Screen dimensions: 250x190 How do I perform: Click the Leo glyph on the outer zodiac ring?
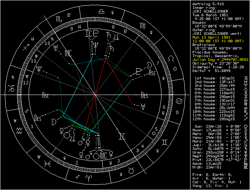pos(171,58)
